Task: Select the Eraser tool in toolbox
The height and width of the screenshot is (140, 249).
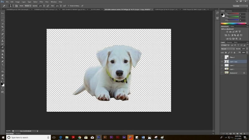Action: [2, 48]
